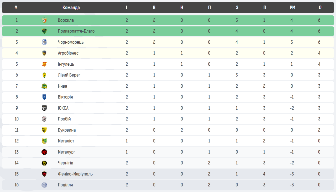Click the Ворскла team logo icon
Viewport: 336px width, 192px height.
44,20
